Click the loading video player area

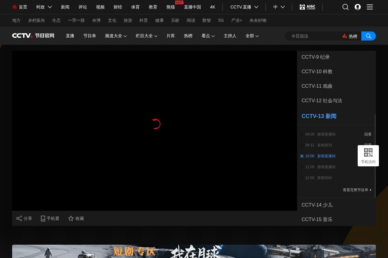coord(155,131)
